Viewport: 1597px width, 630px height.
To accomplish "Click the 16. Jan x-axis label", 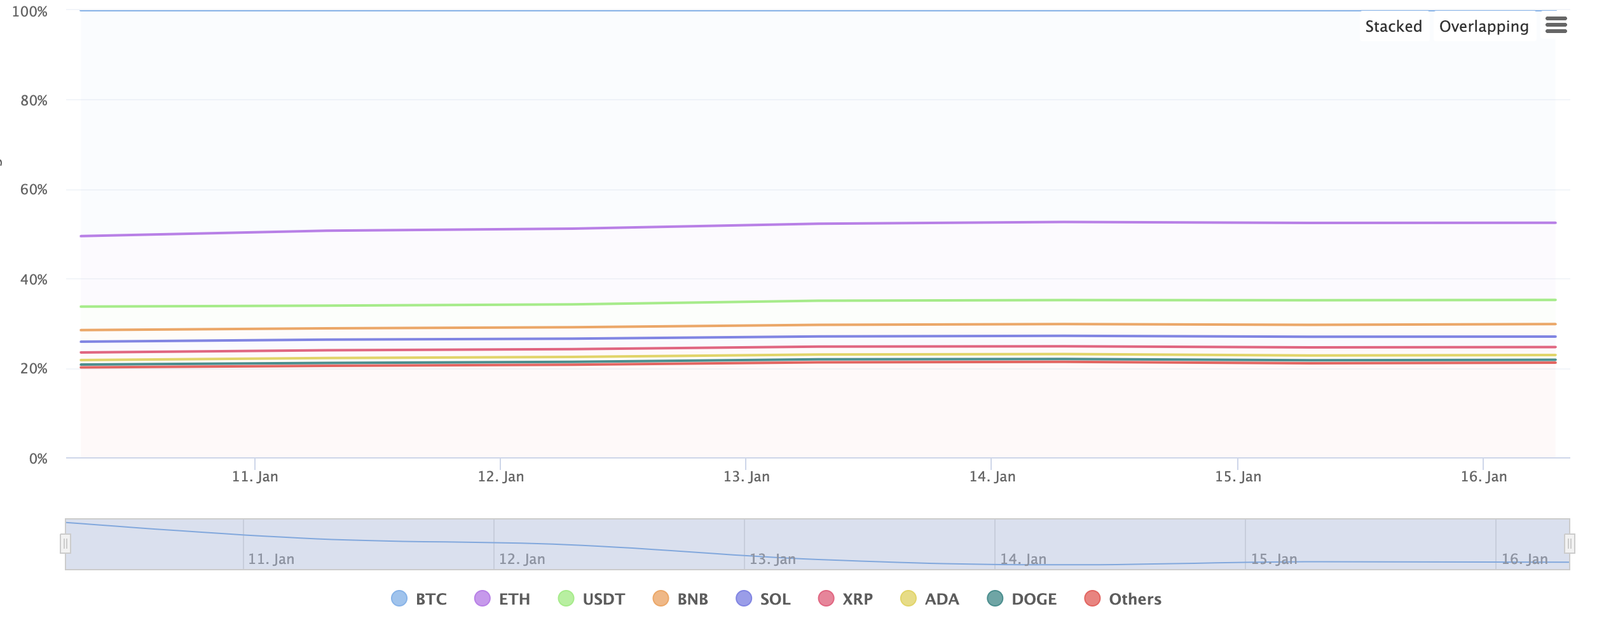I will 1484,476.
